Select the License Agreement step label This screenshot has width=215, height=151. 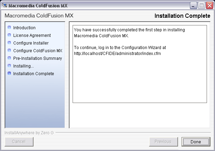pos(32,35)
